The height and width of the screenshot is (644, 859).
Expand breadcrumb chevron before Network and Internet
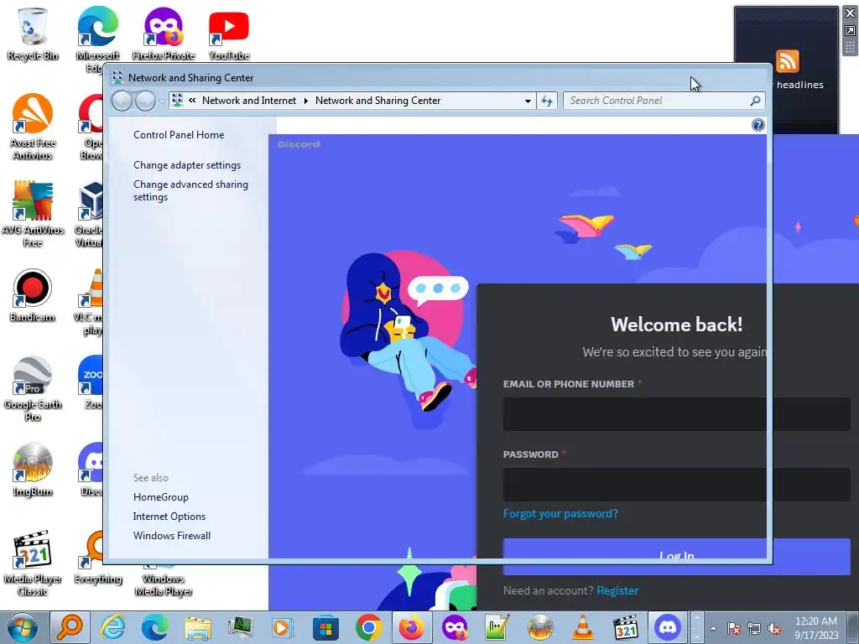[192, 101]
